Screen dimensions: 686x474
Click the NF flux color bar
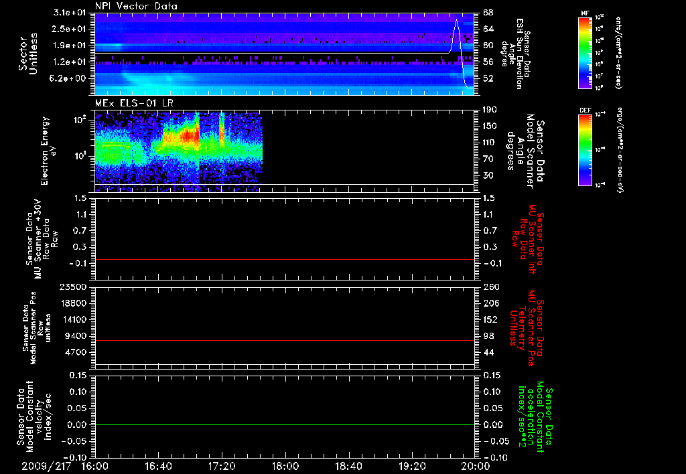[x=586, y=52]
